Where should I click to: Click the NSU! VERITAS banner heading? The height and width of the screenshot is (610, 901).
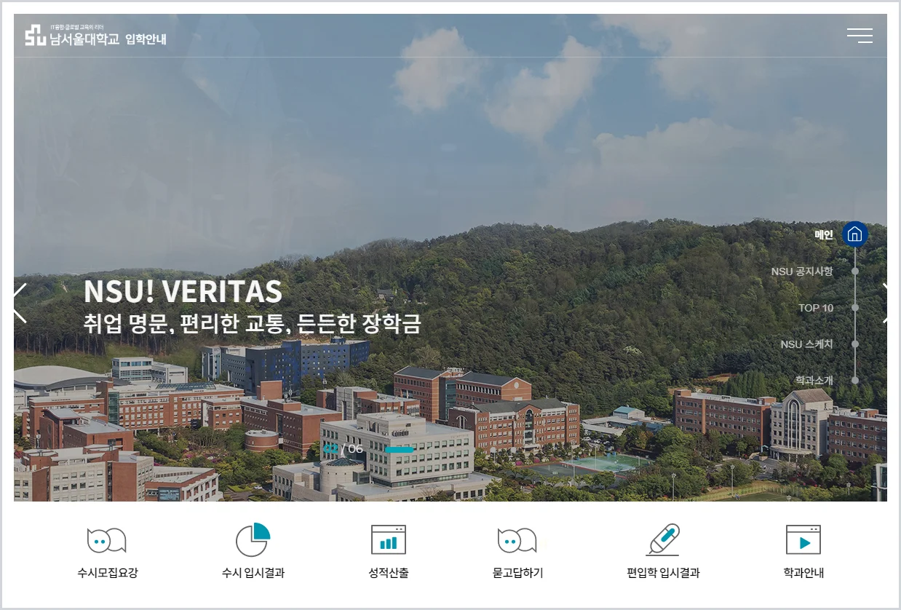(x=183, y=291)
